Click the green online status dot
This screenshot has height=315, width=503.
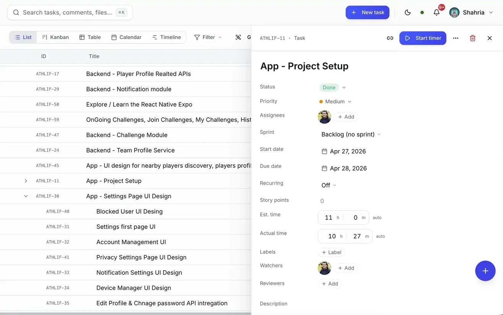(x=422, y=13)
